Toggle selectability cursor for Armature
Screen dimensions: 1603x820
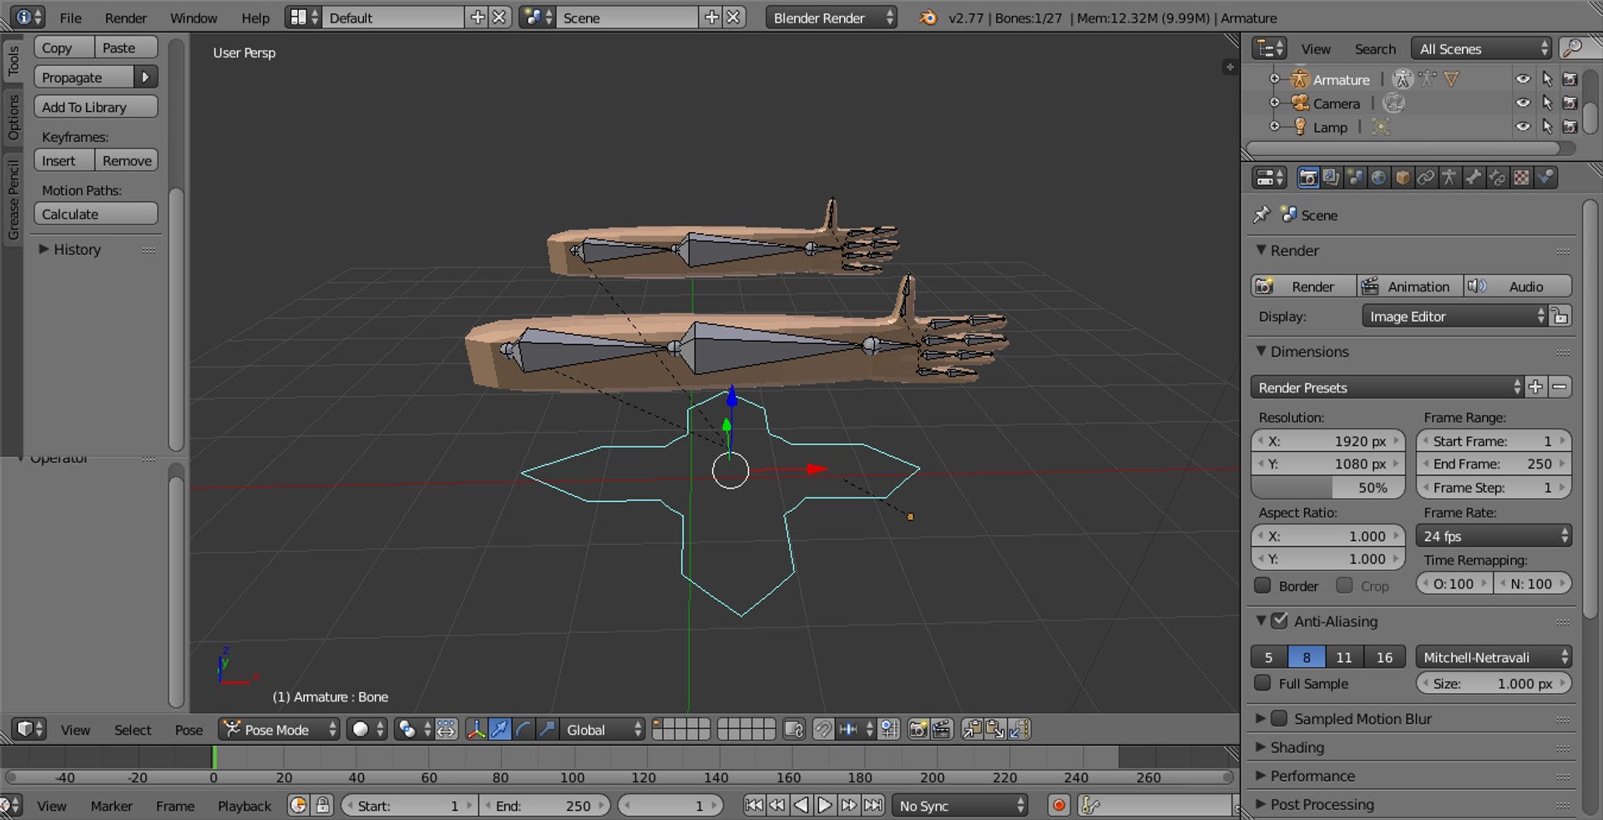pyautogui.click(x=1547, y=79)
